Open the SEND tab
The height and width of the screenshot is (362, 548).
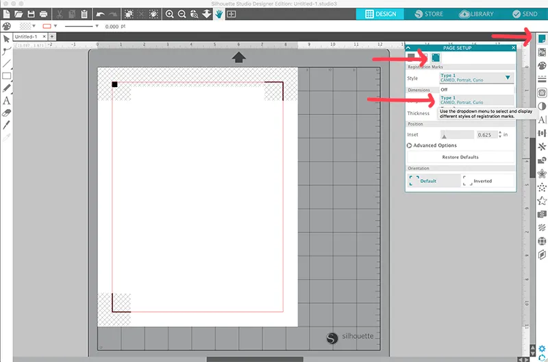click(525, 14)
